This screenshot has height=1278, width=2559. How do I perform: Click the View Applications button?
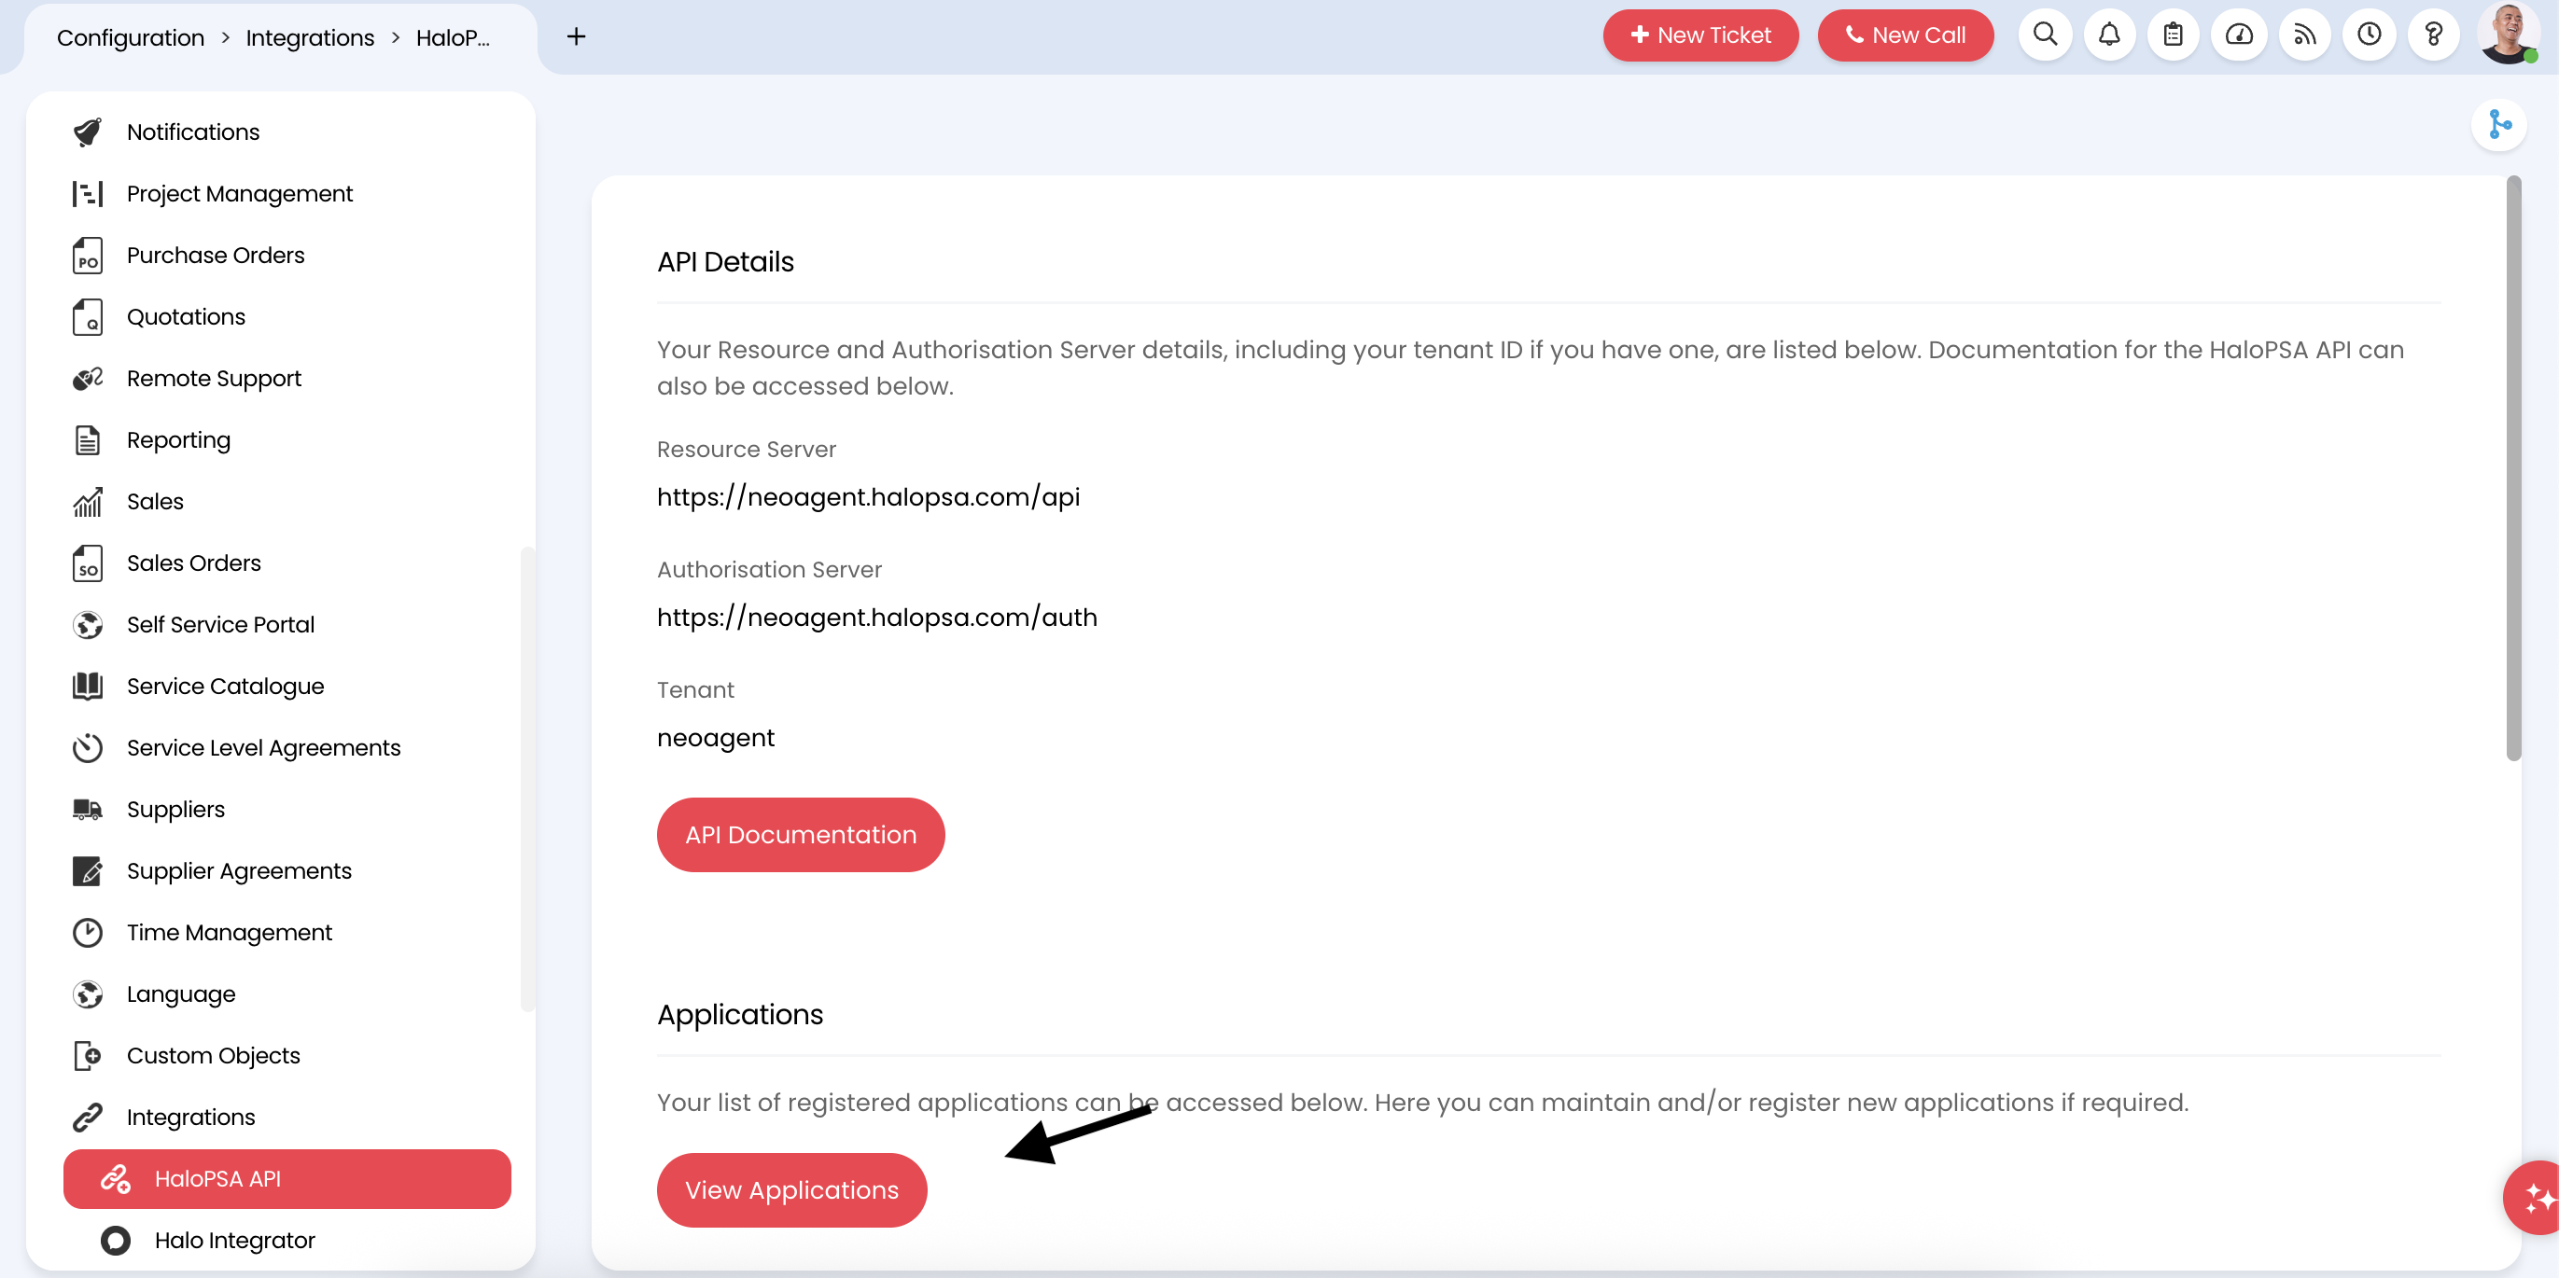tap(790, 1189)
